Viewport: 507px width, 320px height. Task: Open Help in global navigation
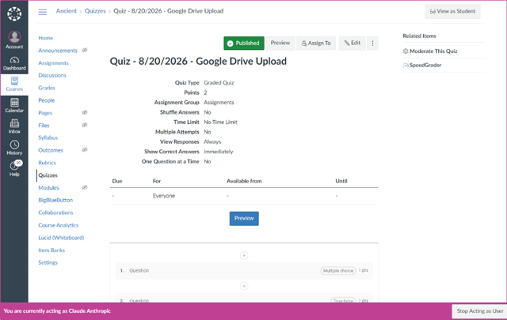tap(14, 169)
